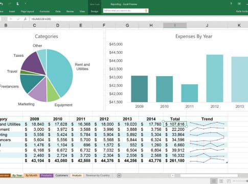This screenshot has height=184, width=248.
Task: Switch to Analysis sheet tab
Action: tap(77, 175)
